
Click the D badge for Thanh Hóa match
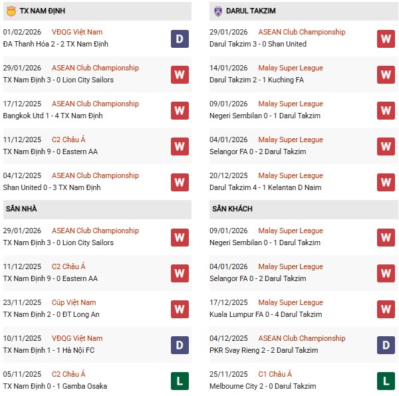[x=180, y=38]
